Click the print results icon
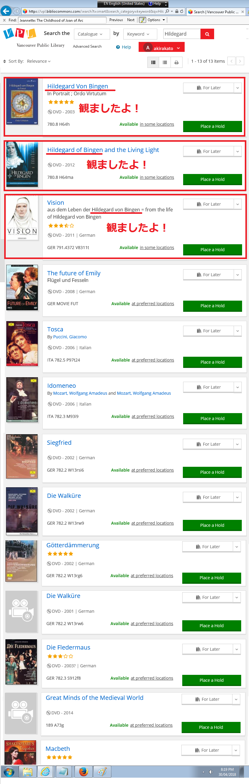249x784 pixels. (x=177, y=62)
